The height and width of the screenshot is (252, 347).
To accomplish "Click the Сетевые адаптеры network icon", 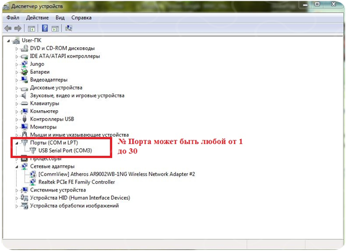I will 24,167.
